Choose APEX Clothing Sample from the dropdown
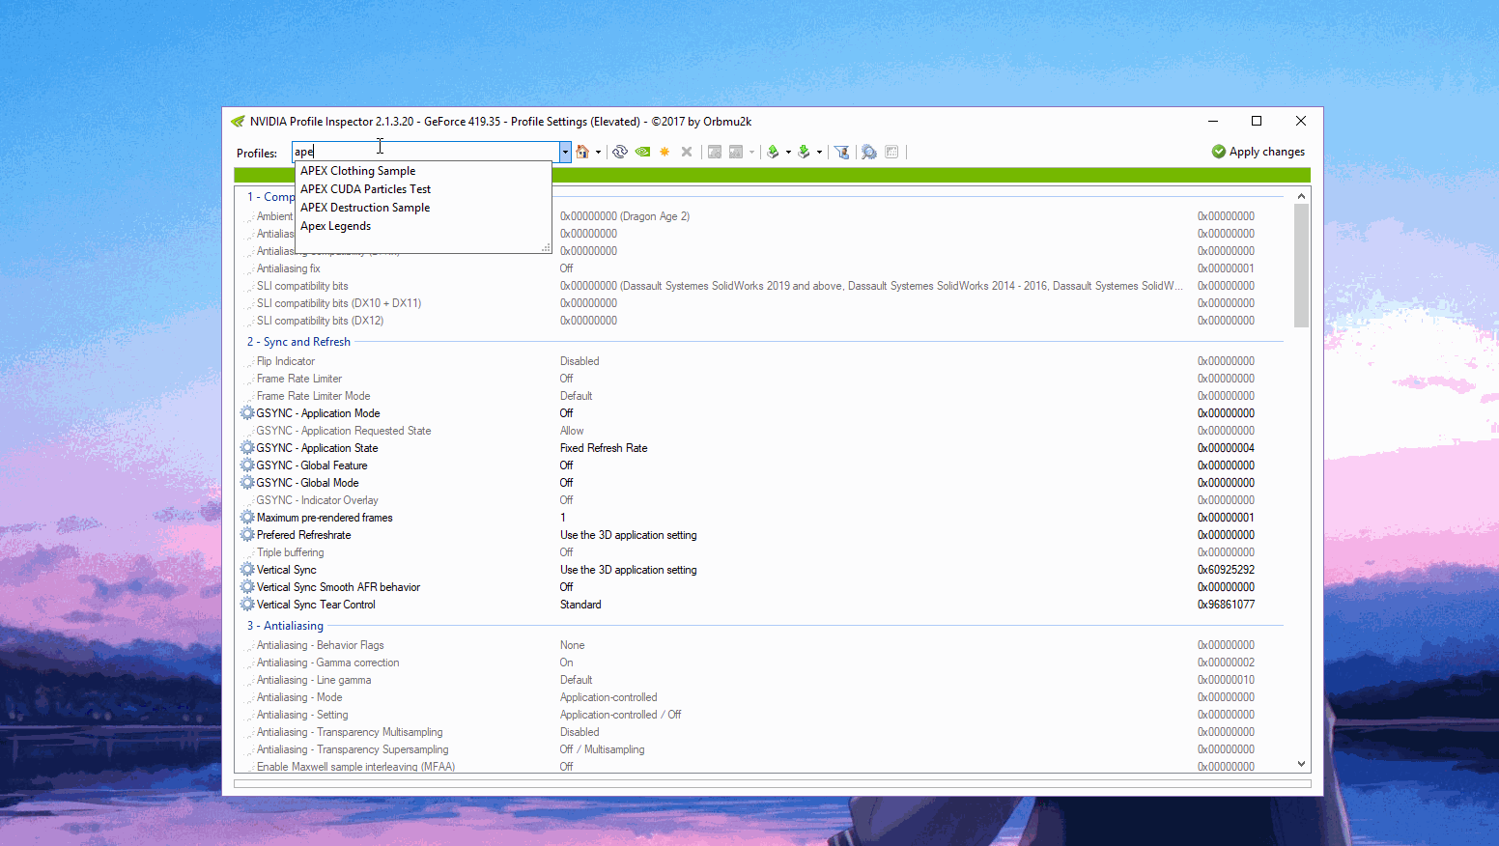The height and width of the screenshot is (846, 1499). 357,170
